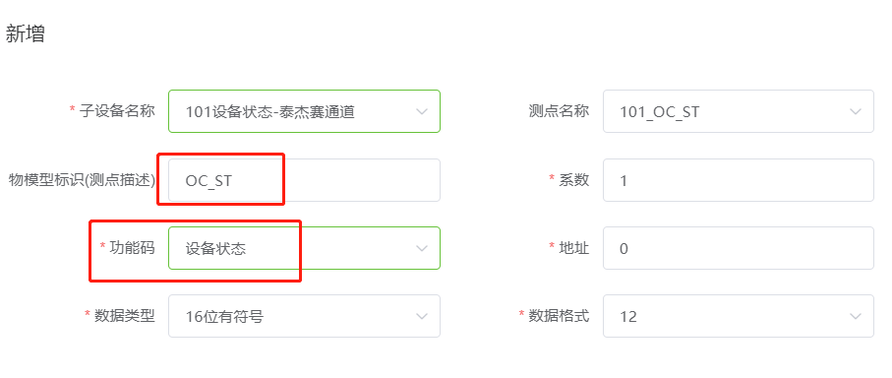Click the 测点名称 label text
The height and width of the screenshot is (378, 892).
pyautogui.click(x=559, y=110)
